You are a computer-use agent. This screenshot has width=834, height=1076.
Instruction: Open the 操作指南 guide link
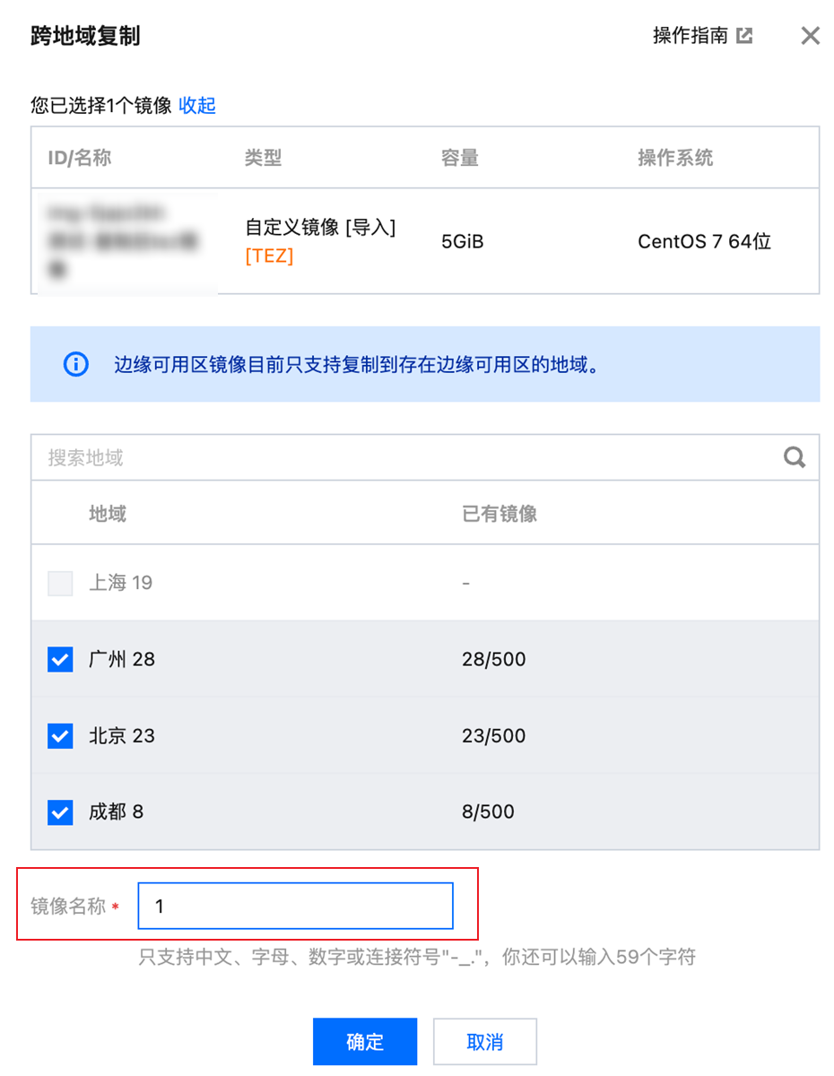[x=690, y=36]
